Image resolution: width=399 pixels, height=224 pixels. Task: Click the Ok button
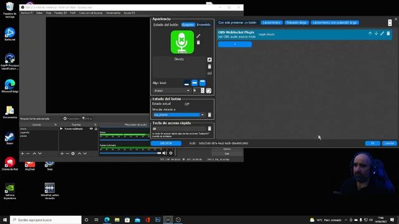[x=373, y=143]
